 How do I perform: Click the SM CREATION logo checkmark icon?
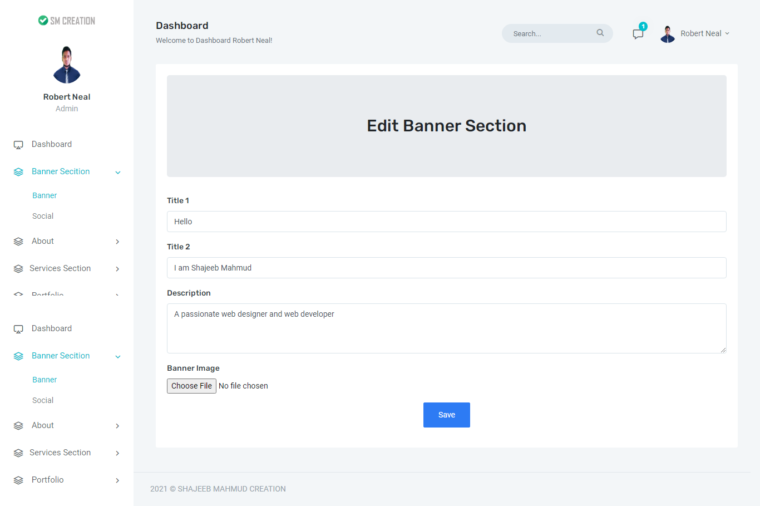point(43,20)
